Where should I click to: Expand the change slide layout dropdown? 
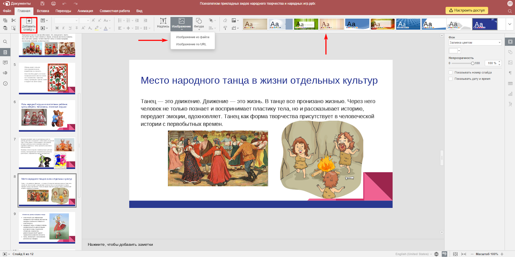click(44, 20)
